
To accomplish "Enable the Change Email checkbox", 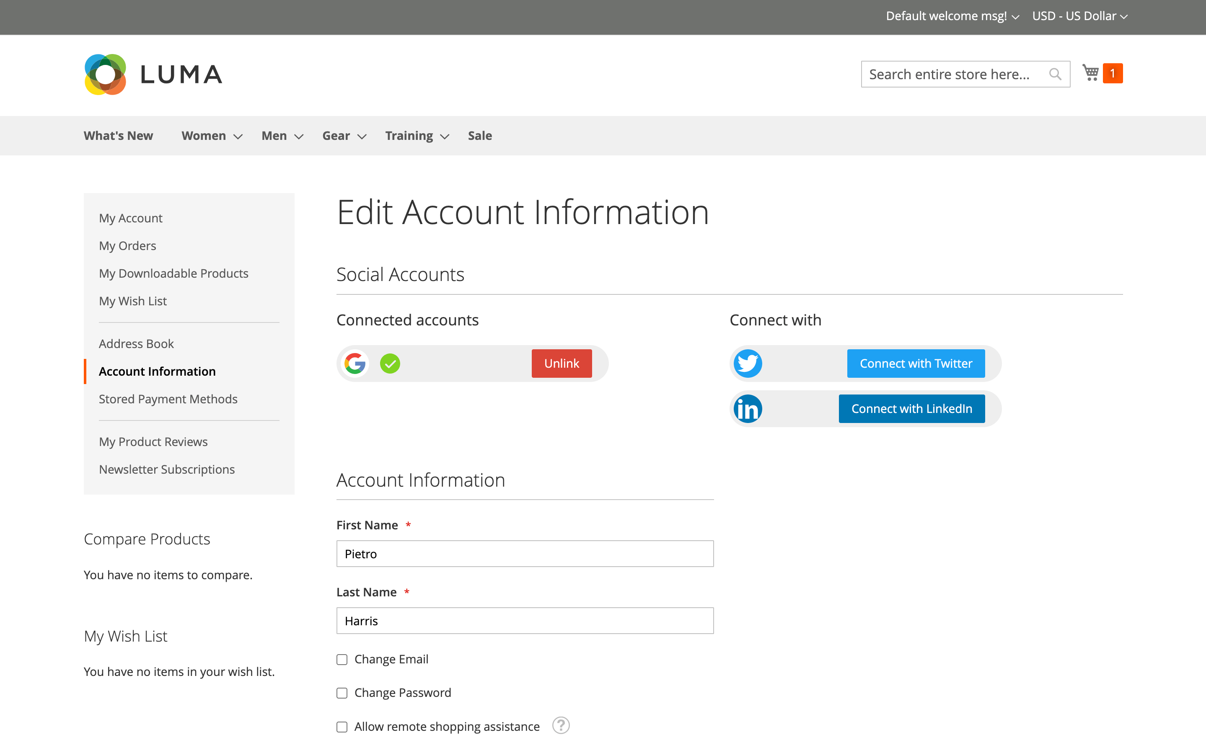I will 342,659.
